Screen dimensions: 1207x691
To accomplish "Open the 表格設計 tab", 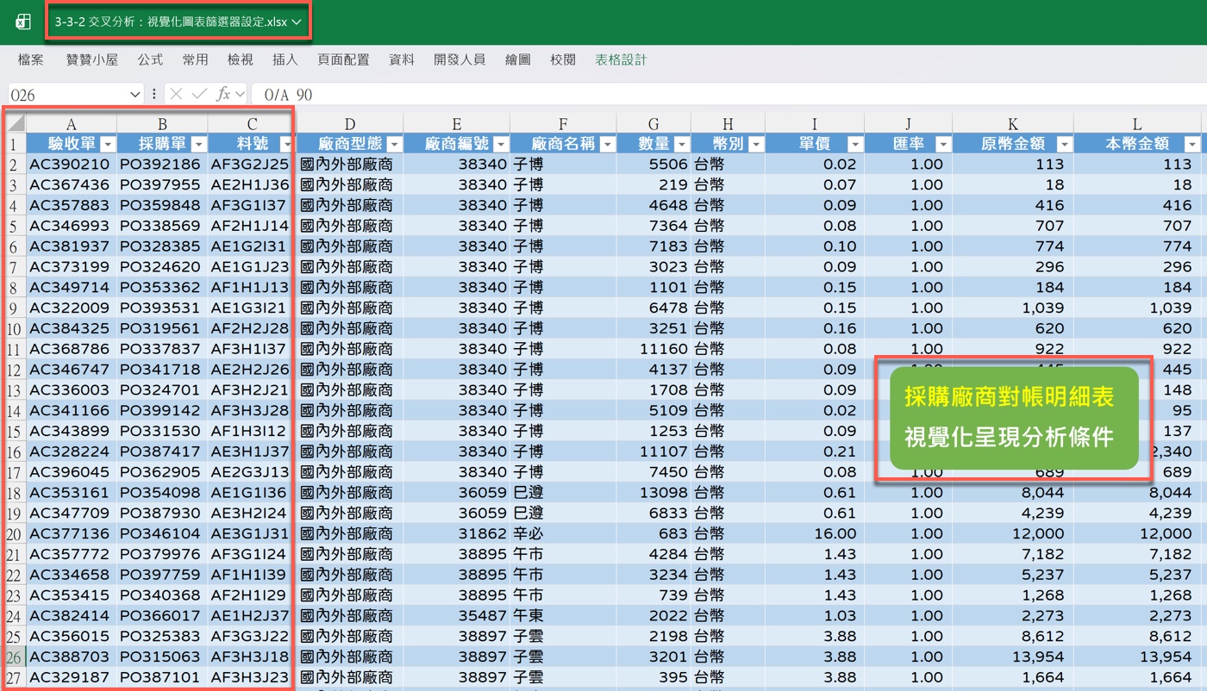I will [x=620, y=59].
